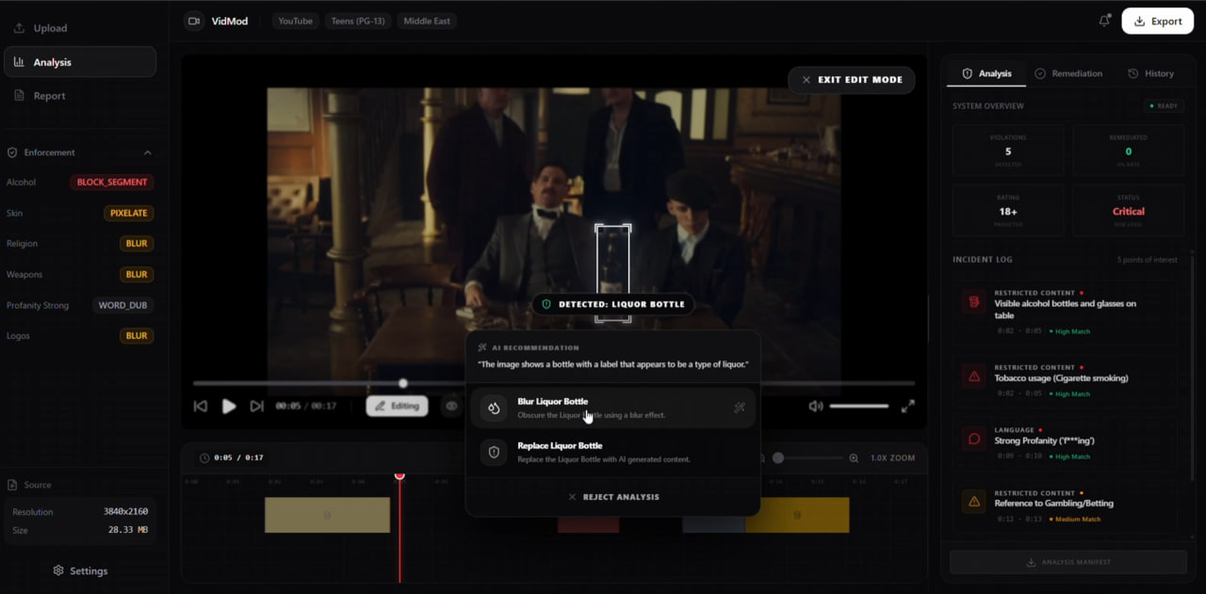Viewport: 1206px width, 594px height.
Task: Toggle the Editing mode button
Action: pos(397,406)
